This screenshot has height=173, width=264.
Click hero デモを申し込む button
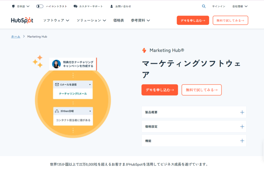pyautogui.click(x=160, y=90)
